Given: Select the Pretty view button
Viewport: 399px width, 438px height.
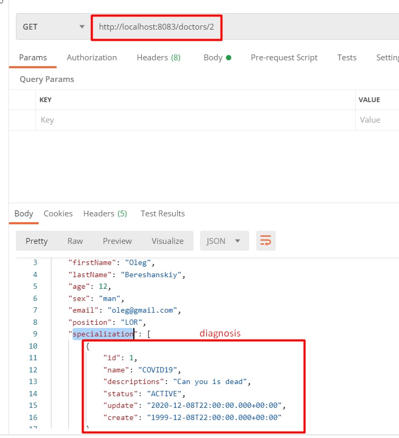Looking at the screenshot, I should [37, 241].
